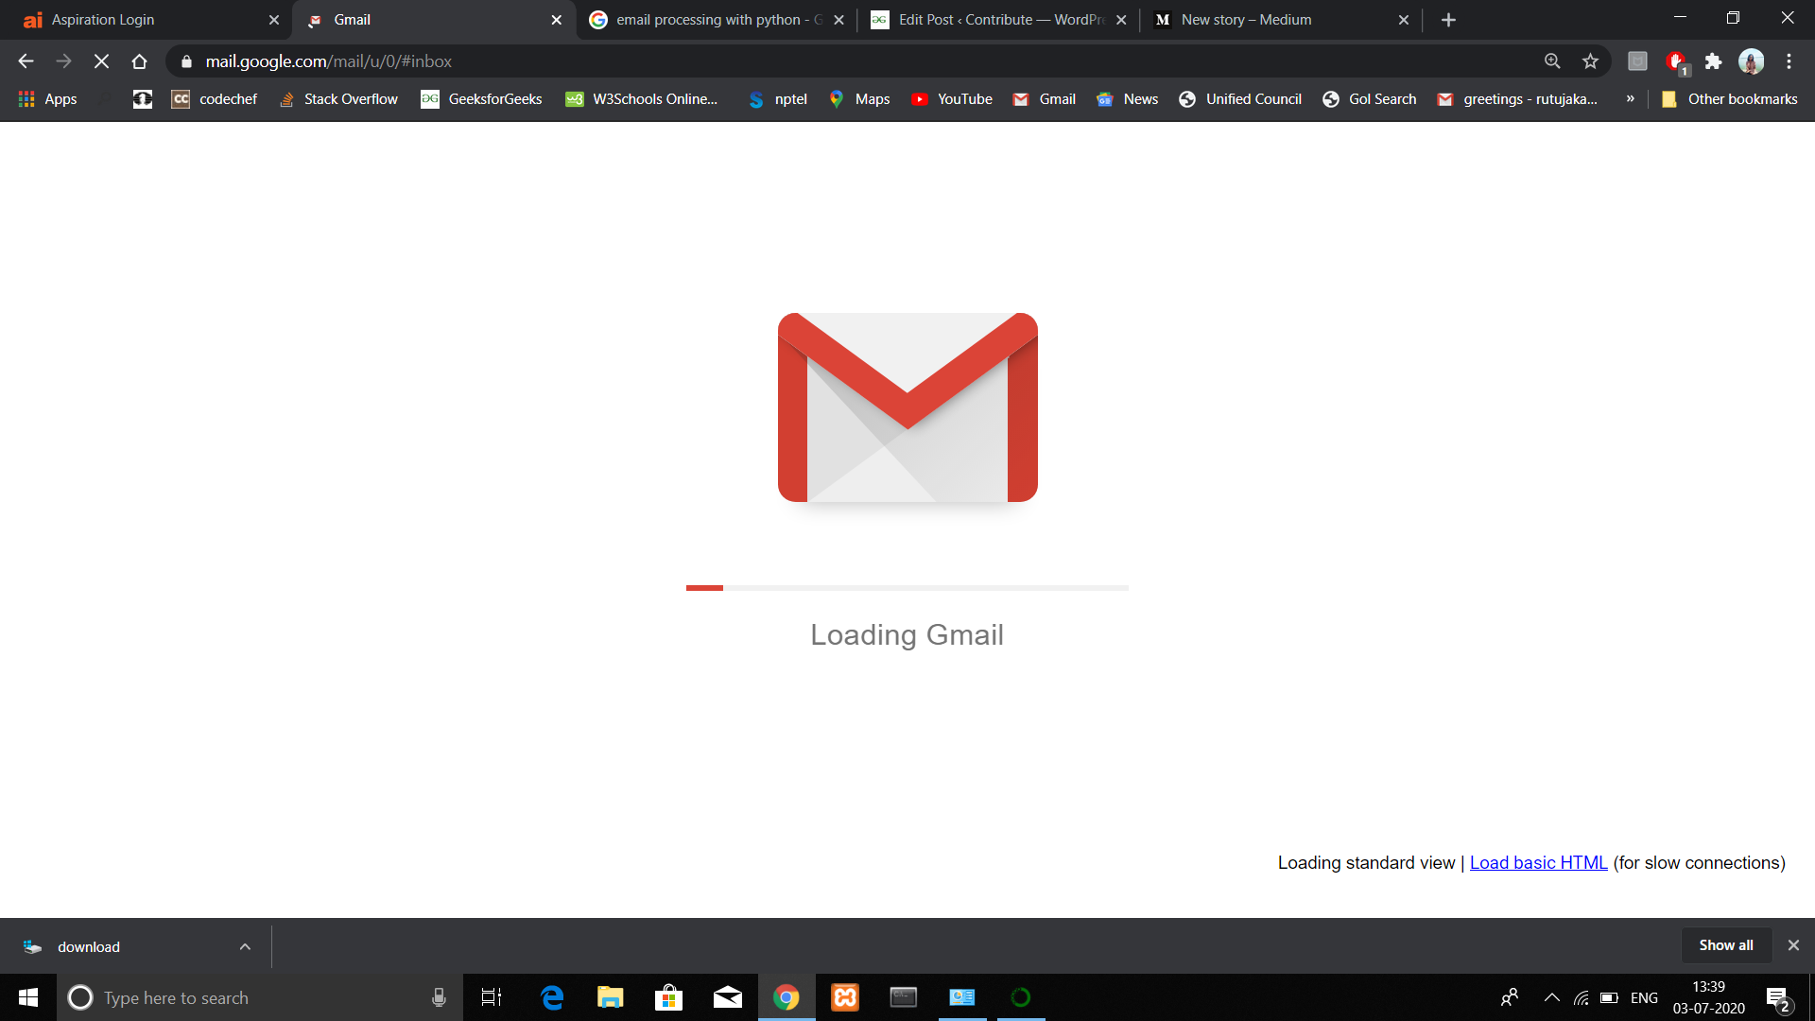Go back with the back arrow
This screenshot has height=1021, width=1815.
[x=26, y=61]
